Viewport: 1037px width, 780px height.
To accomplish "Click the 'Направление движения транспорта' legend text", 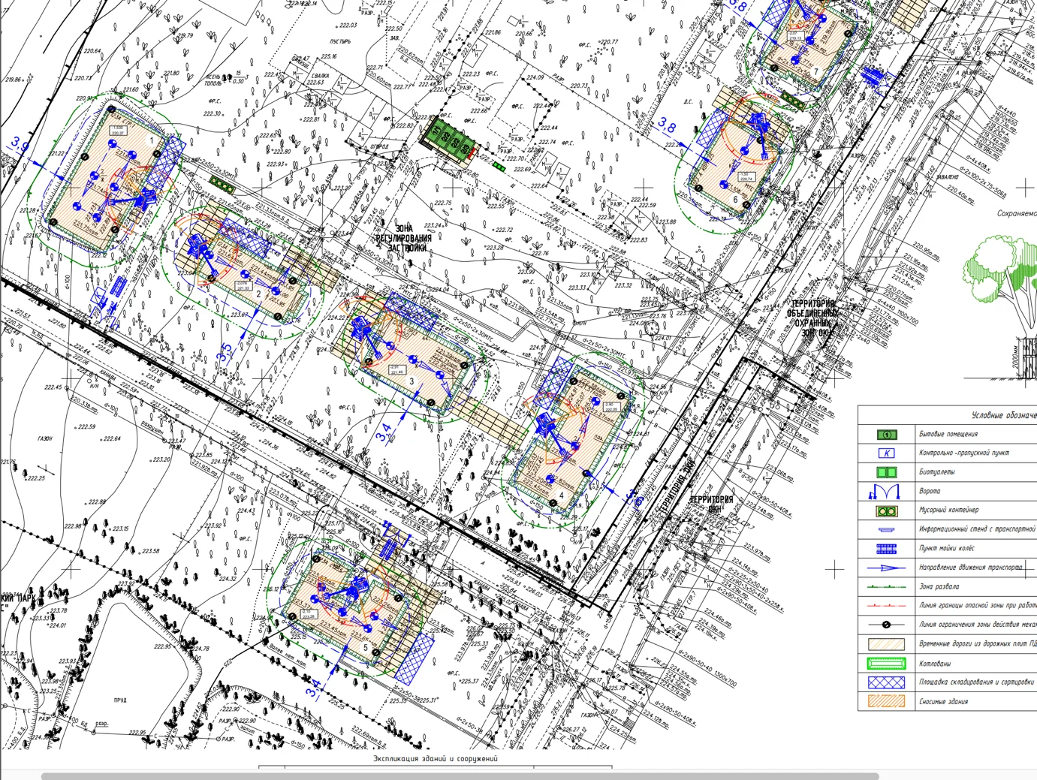I will 971,568.
